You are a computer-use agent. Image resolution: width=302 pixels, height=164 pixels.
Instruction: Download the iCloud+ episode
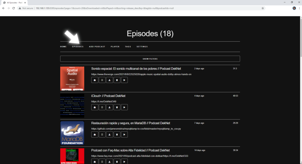click(109, 107)
